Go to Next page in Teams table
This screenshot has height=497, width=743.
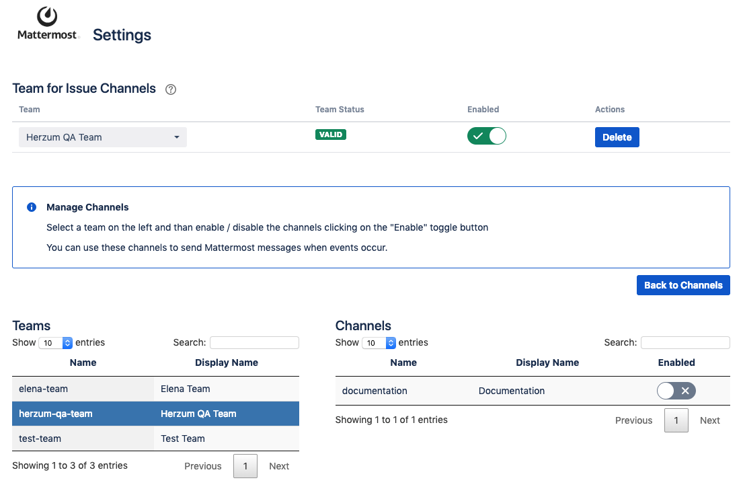tap(279, 466)
